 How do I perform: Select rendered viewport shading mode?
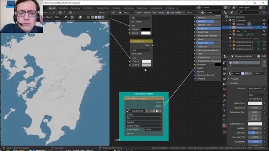coord(103,17)
